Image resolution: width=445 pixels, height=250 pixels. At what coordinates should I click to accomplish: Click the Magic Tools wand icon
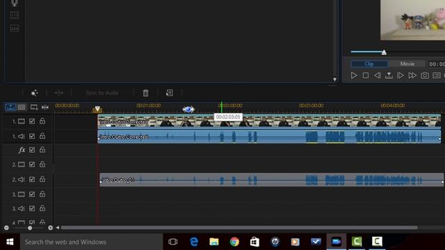click(x=34, y=92)
